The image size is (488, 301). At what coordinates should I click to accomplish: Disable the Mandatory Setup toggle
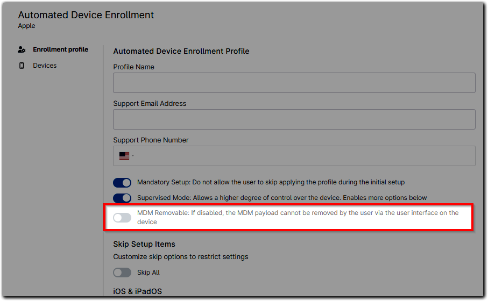point(122,183)
